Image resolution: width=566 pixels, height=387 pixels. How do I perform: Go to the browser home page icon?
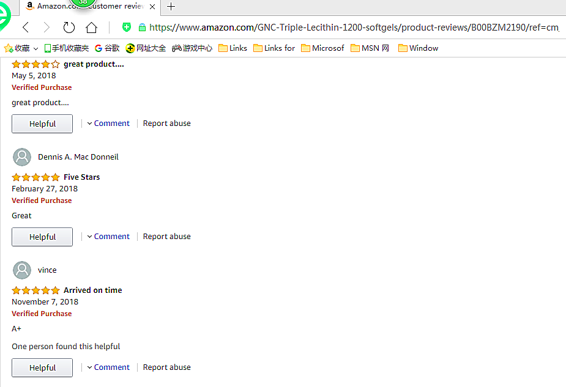click(91, 27)
